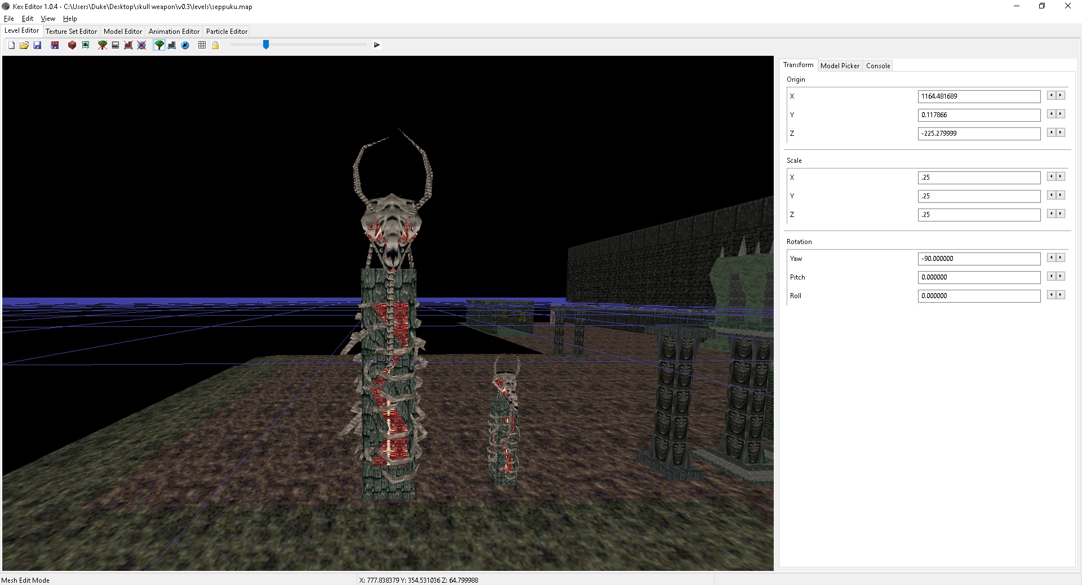Click the blue toolbar slider handle
The width and height of the screenshot is (1082, 585).
(266, 45)
